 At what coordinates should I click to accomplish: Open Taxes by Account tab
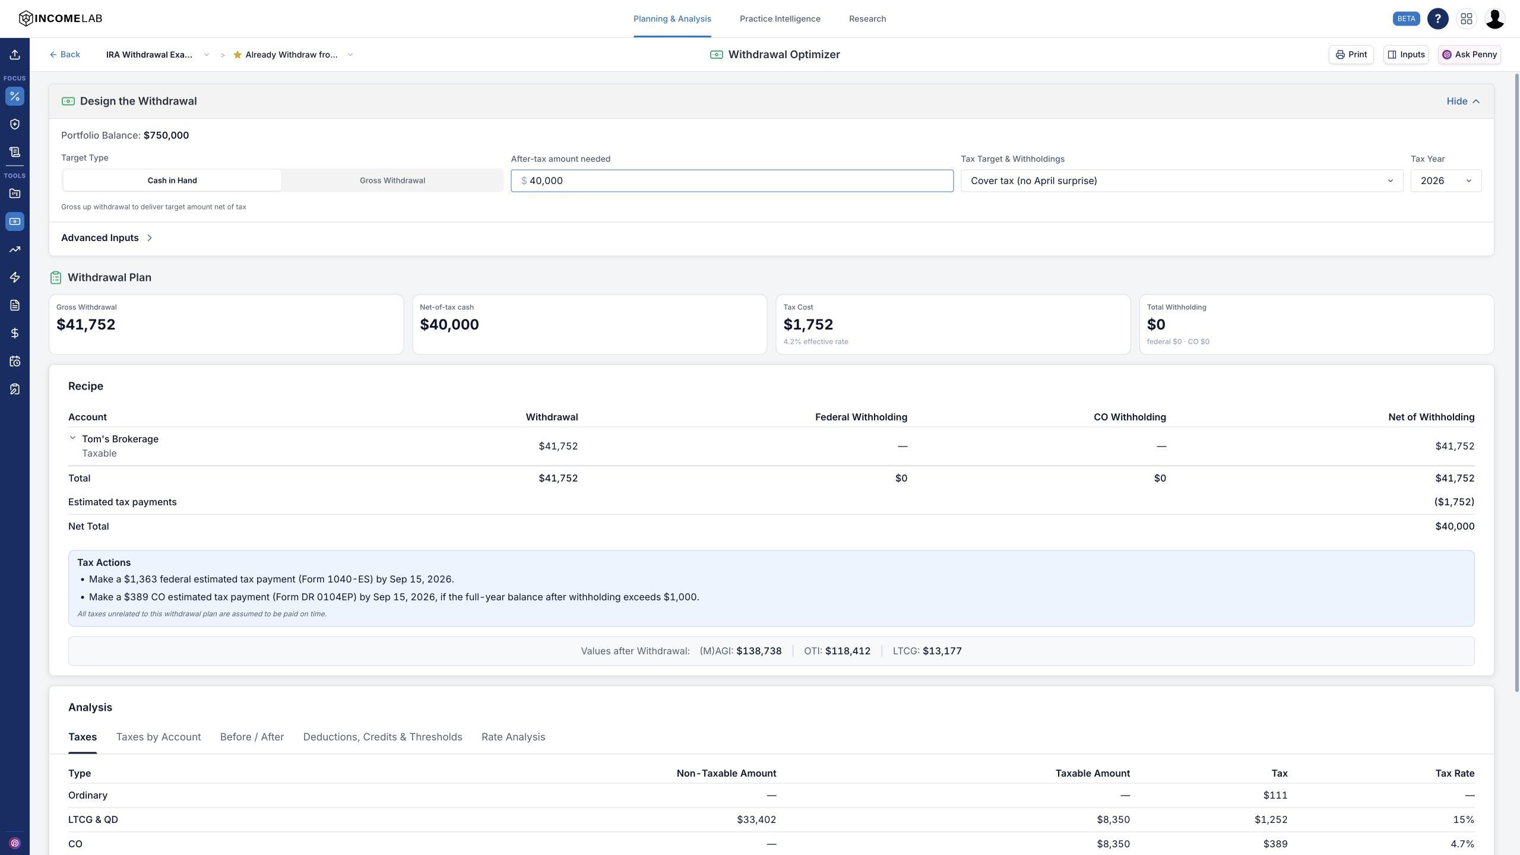pyautogui.click(x=159, y=737)
